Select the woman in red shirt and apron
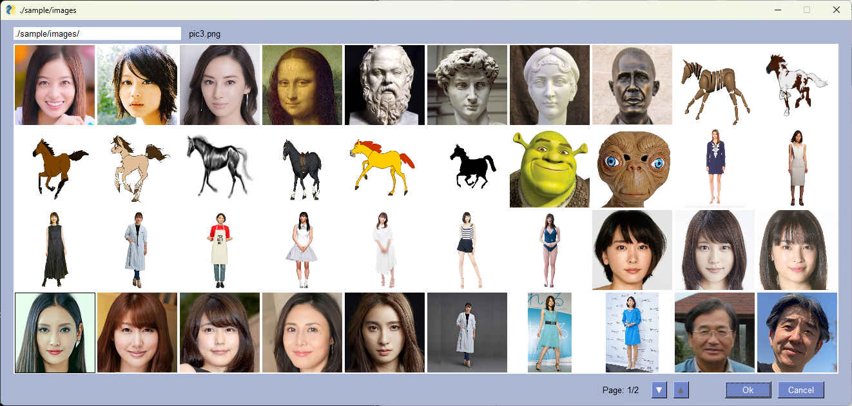The height and width of the screenshot is (406, 852). [x=220, y=250]
